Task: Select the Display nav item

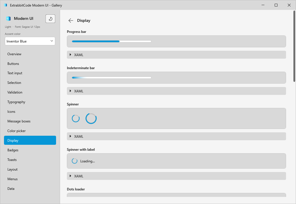Action: (30, 140)
